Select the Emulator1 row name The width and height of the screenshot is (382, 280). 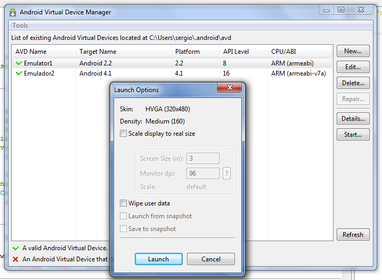pos(38,63)
